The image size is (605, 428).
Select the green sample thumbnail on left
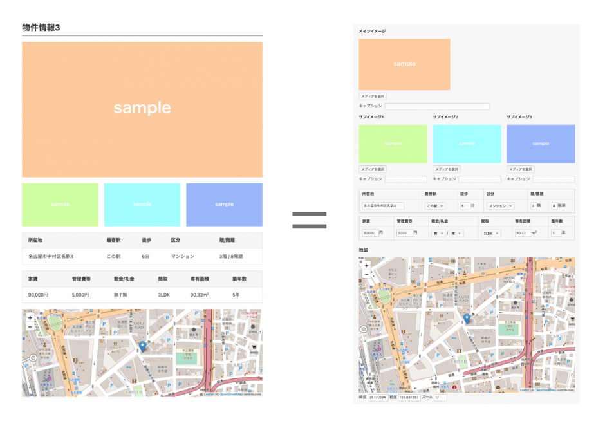(60, 205)
